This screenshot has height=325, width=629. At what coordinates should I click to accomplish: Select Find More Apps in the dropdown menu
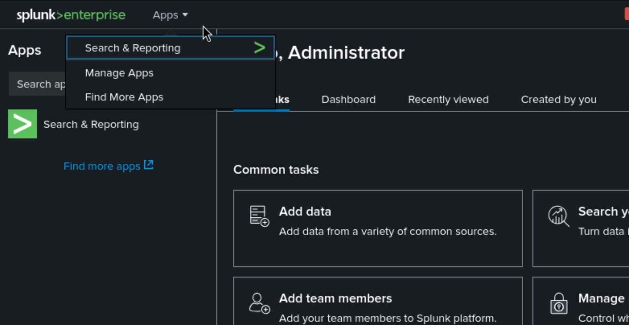tap(124, 97)
